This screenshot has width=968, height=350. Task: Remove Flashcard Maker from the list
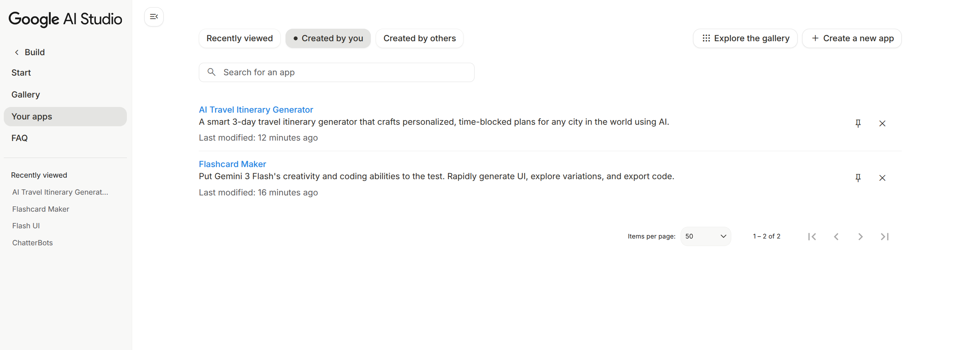coord(882,178)
